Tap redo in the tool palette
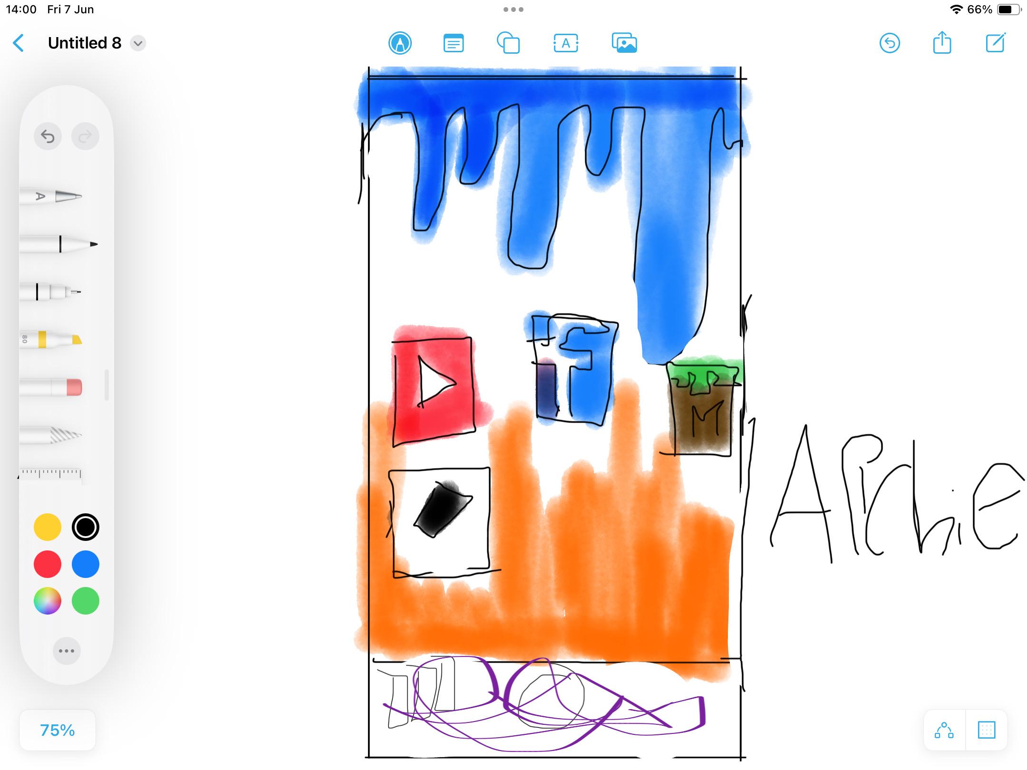This screenshot has height=770, width=1027. coord(85,137)
